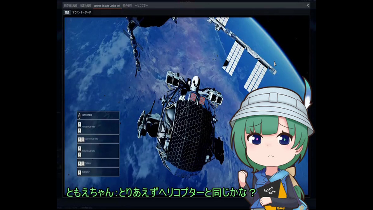373x210 pixels.
Task: Click the Forward thrust vector label
Action: [89, 127]
